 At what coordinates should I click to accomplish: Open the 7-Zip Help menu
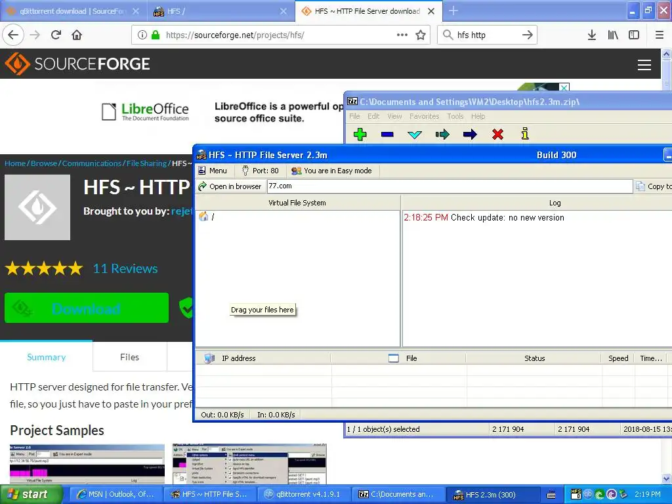[x=478, y=116]
